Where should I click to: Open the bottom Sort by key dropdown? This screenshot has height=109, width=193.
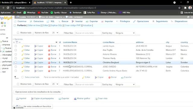(125, 84)
